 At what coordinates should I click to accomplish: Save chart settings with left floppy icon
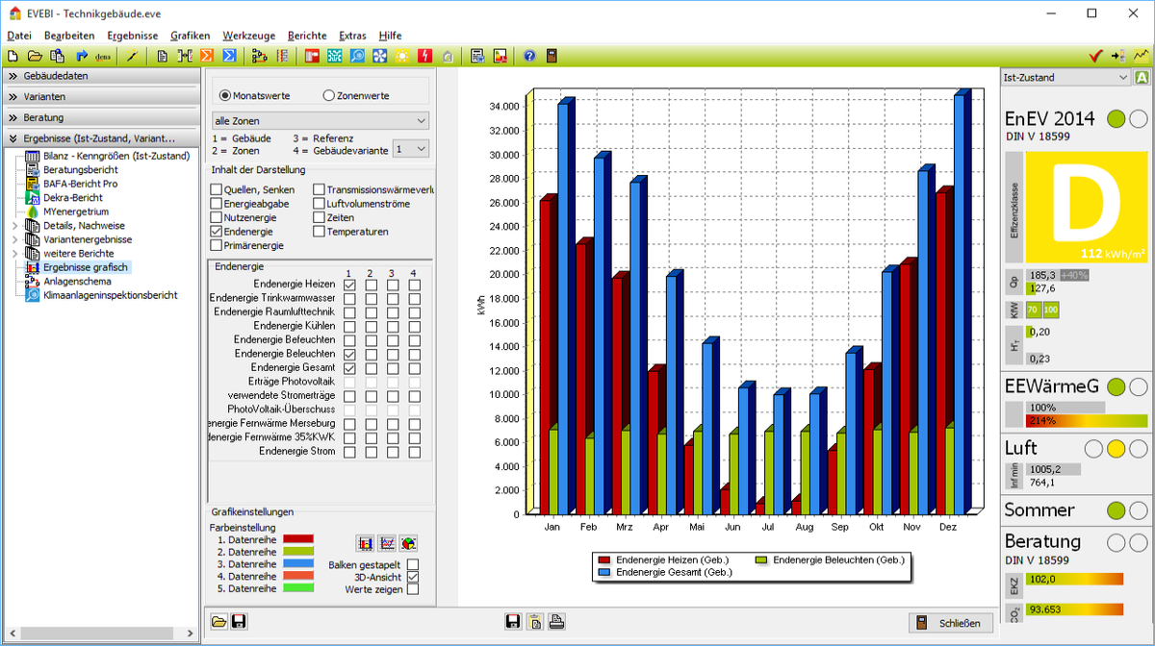pyautogui.click(x=239, y=622)
